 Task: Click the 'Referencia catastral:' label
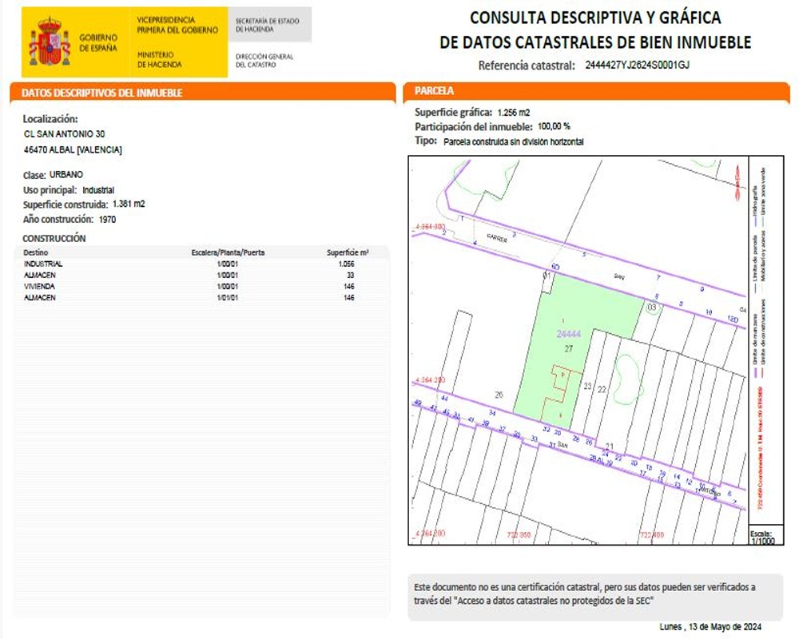click(527, 65)
